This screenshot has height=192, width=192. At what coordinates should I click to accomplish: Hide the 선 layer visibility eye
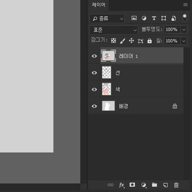coord(94,73)
